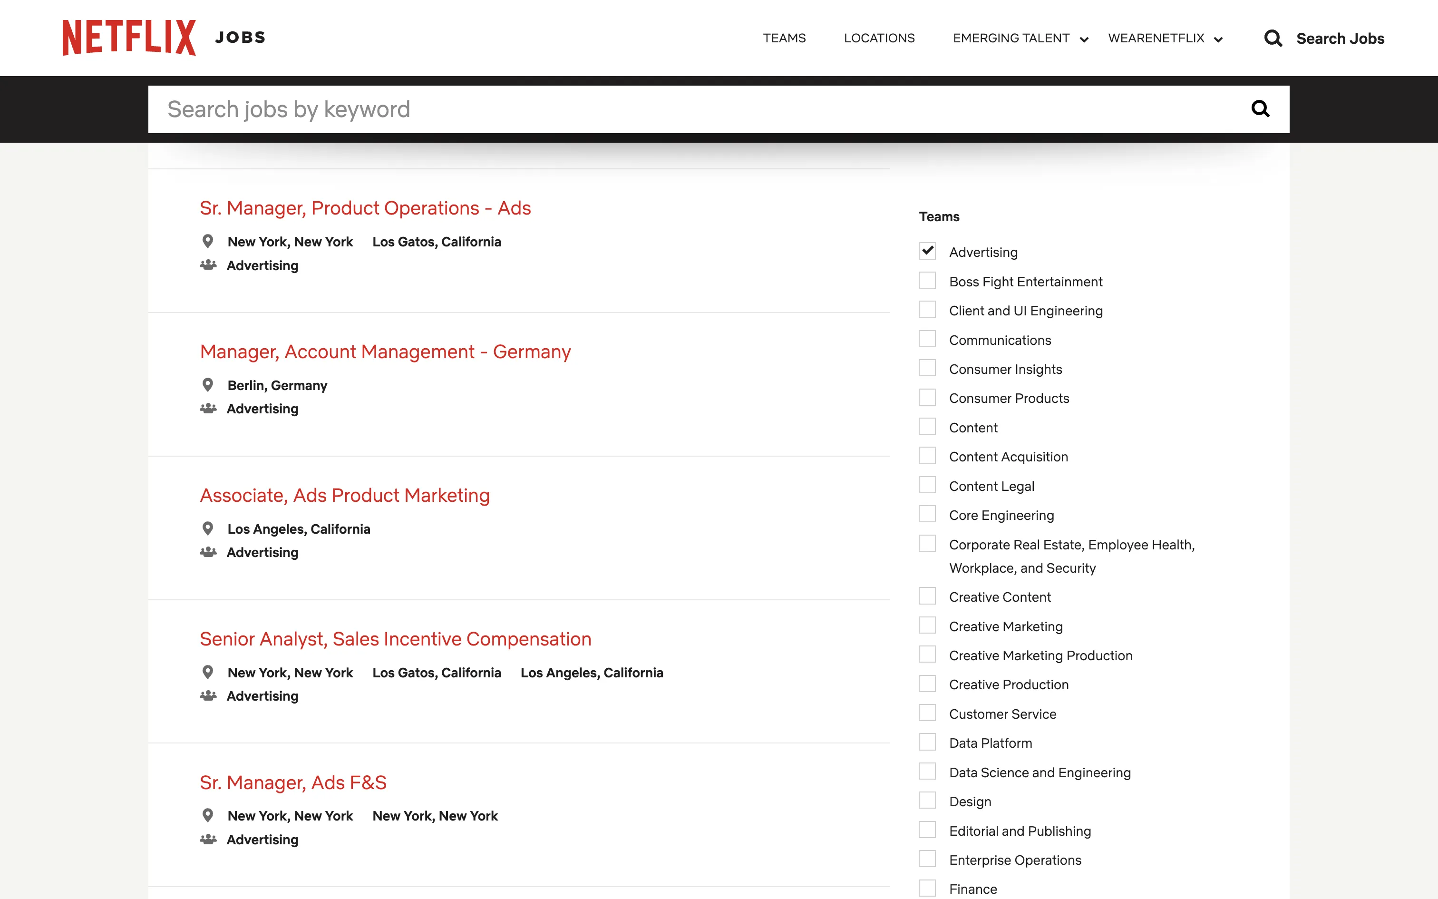The height and width of the screenshot is (899, 1438).
Task: Check the Boss Fight Entertainment checkbox
Action: (927, 281)
